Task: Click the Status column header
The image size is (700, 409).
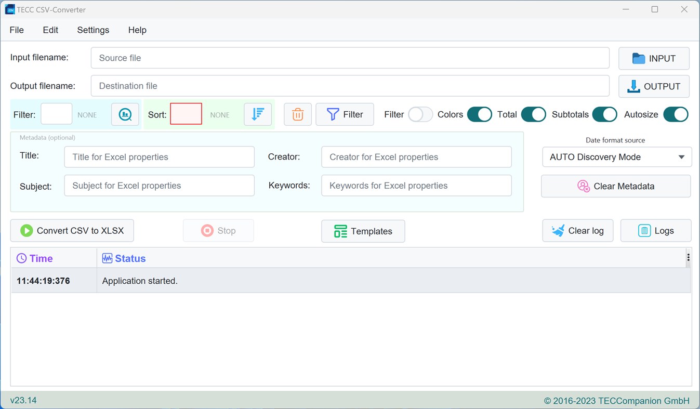Action: 391,258
